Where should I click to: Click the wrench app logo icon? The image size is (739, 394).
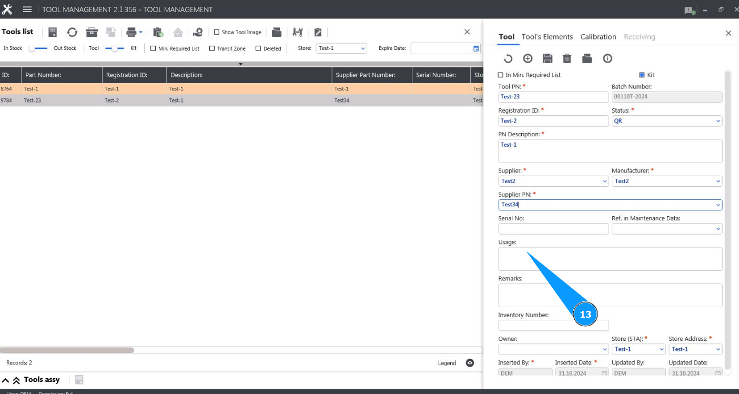pyautogui.click(x=7, y=9)
